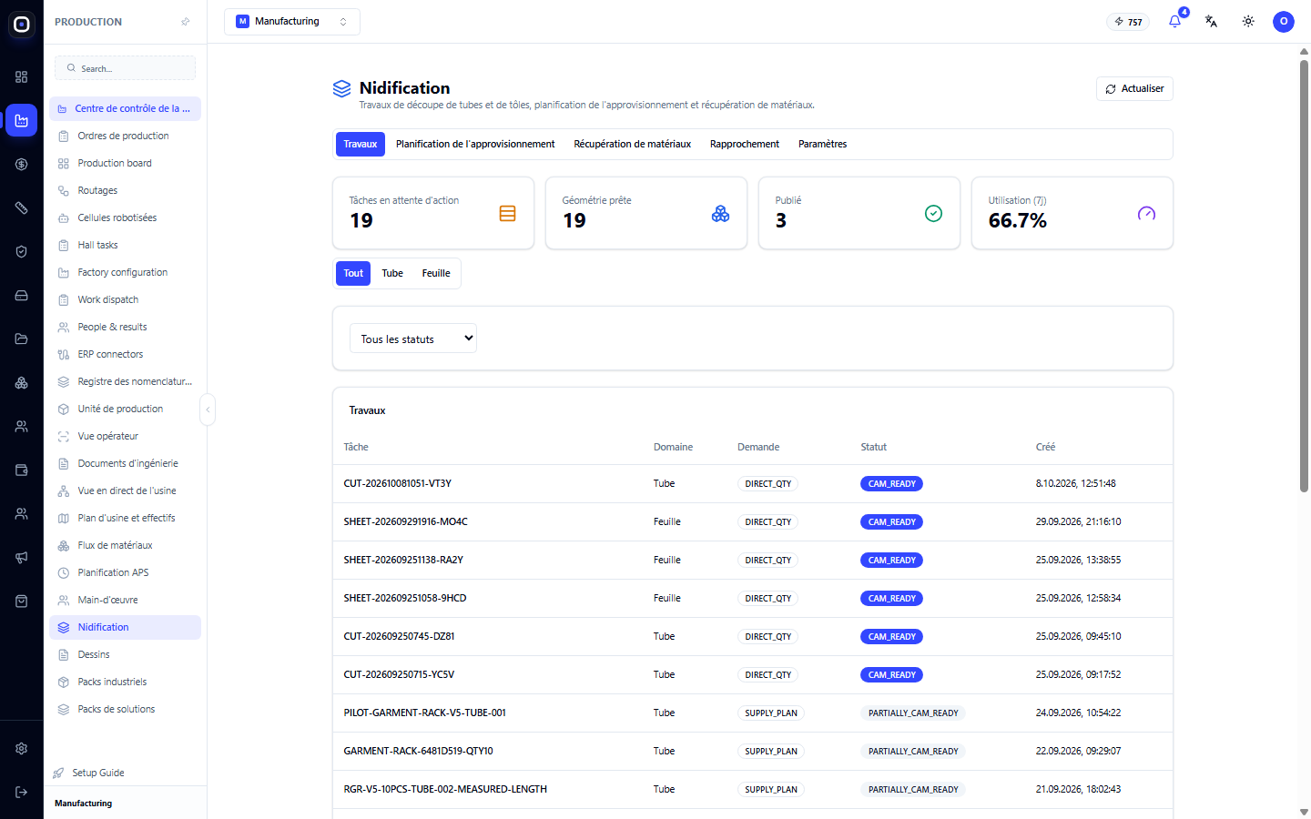Click the Tâches en attente d'action card
Viewport: 1311px width, 819px height.
pos(433,213)
